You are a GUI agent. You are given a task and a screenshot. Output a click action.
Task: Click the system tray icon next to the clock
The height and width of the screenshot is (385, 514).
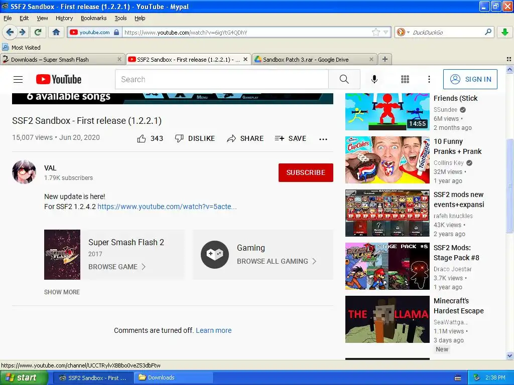pos(477,377)
